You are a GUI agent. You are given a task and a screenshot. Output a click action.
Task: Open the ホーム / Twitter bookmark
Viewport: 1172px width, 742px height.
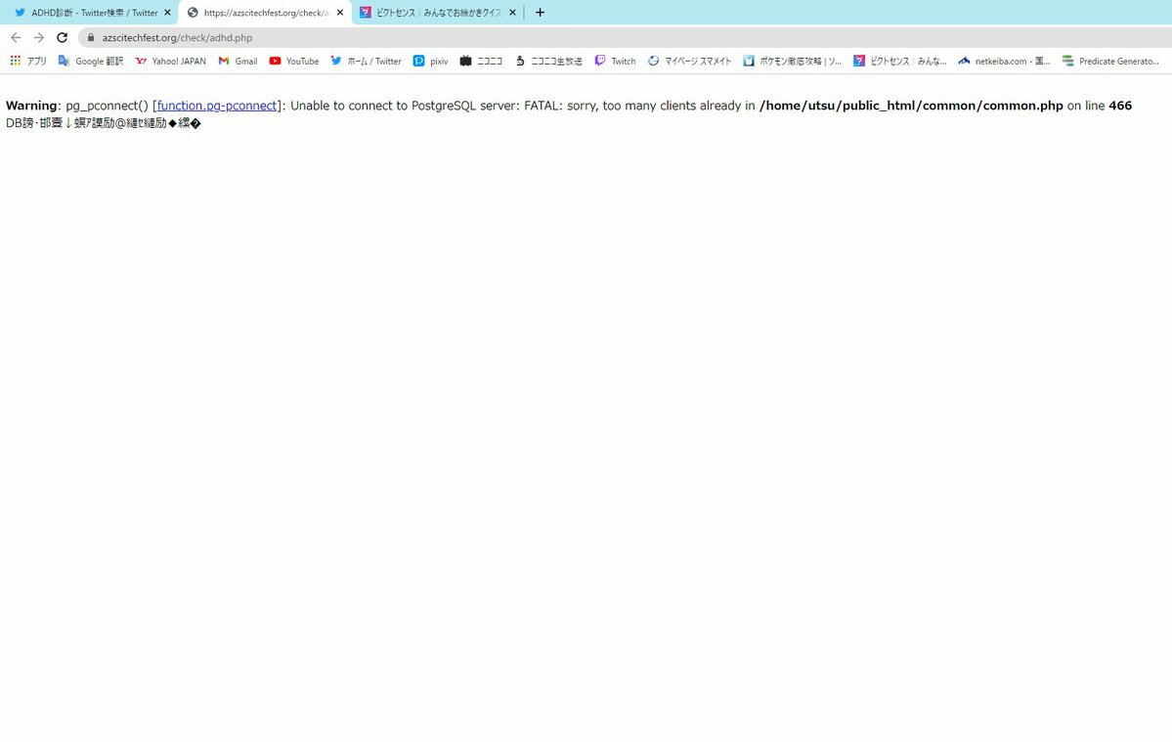(367, 62)
